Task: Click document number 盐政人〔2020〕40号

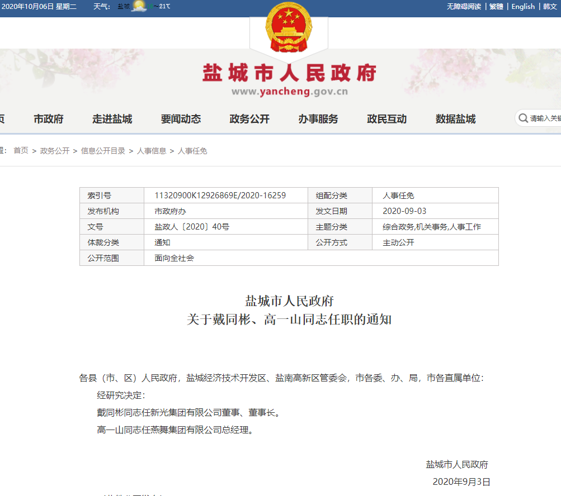Action: click(192, 227)
